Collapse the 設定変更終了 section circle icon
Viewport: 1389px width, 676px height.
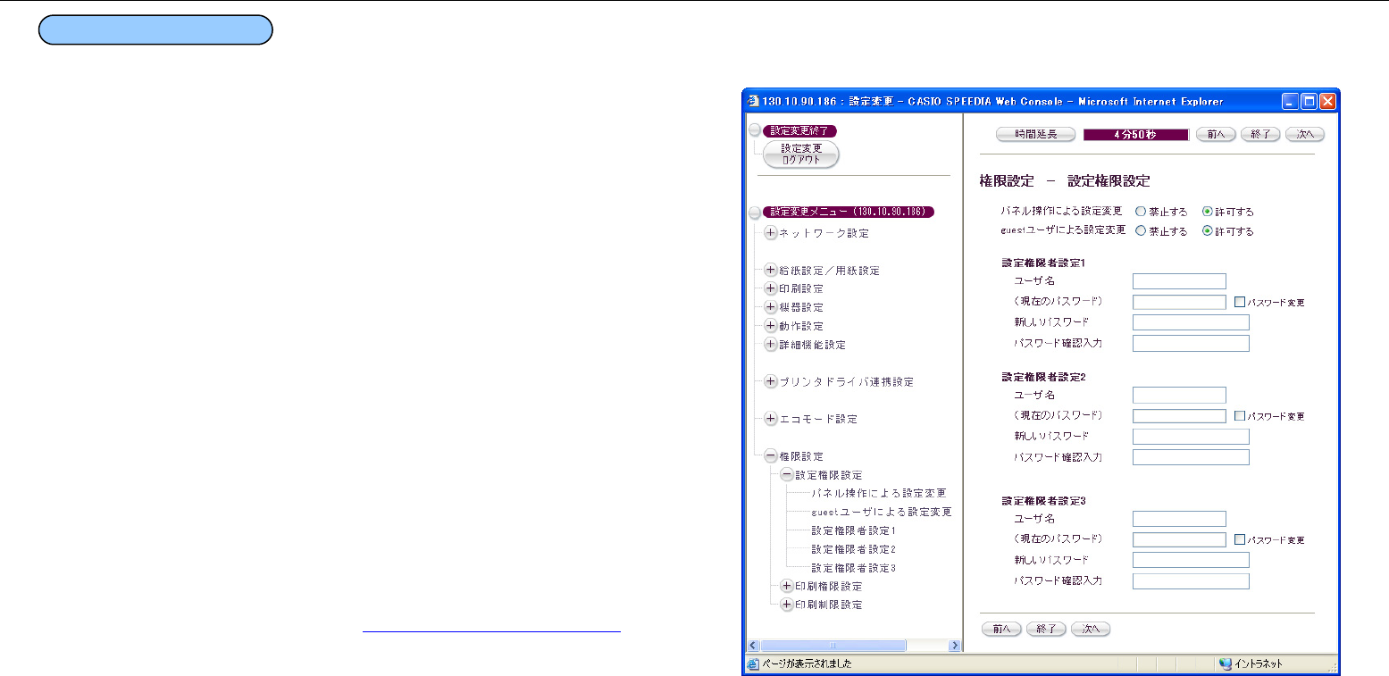point(755,130)
